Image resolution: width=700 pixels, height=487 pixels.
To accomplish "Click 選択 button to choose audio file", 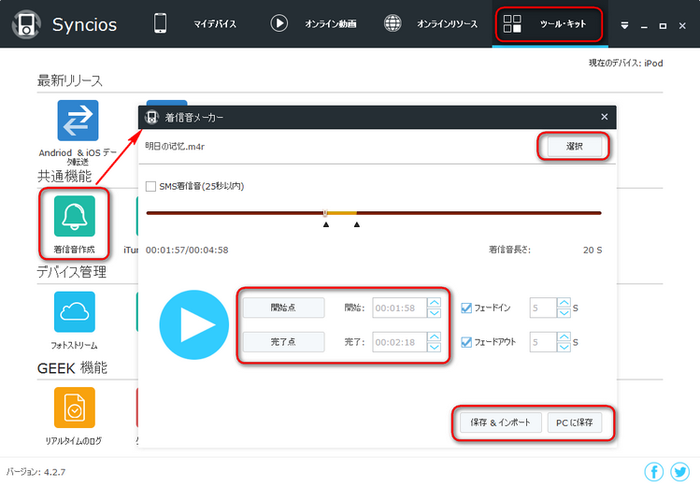I will coord(574,147).
